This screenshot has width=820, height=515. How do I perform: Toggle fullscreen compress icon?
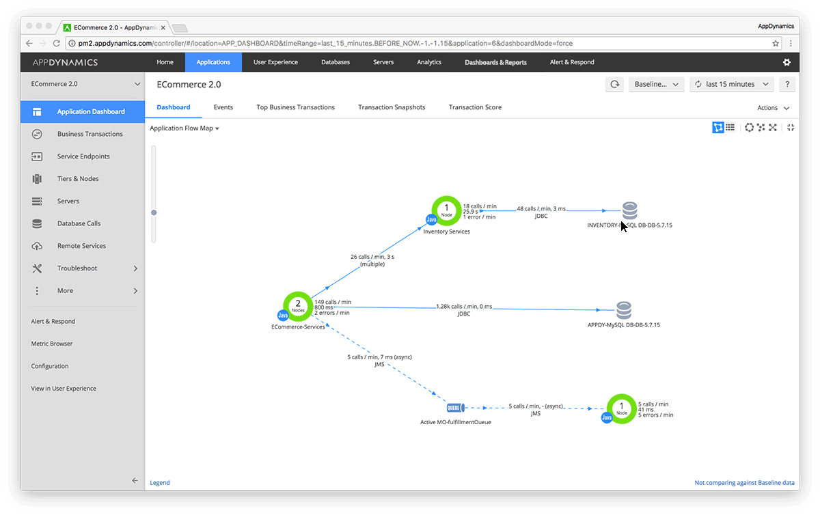[791, 128]
